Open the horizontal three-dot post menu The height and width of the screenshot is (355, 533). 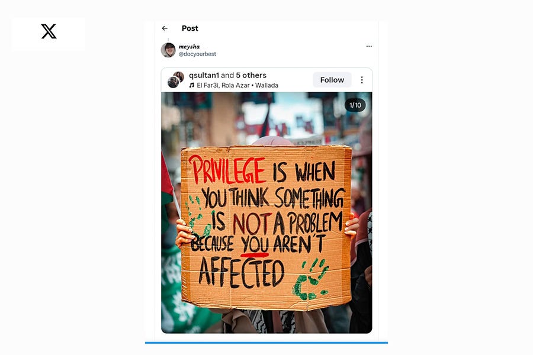369,46
